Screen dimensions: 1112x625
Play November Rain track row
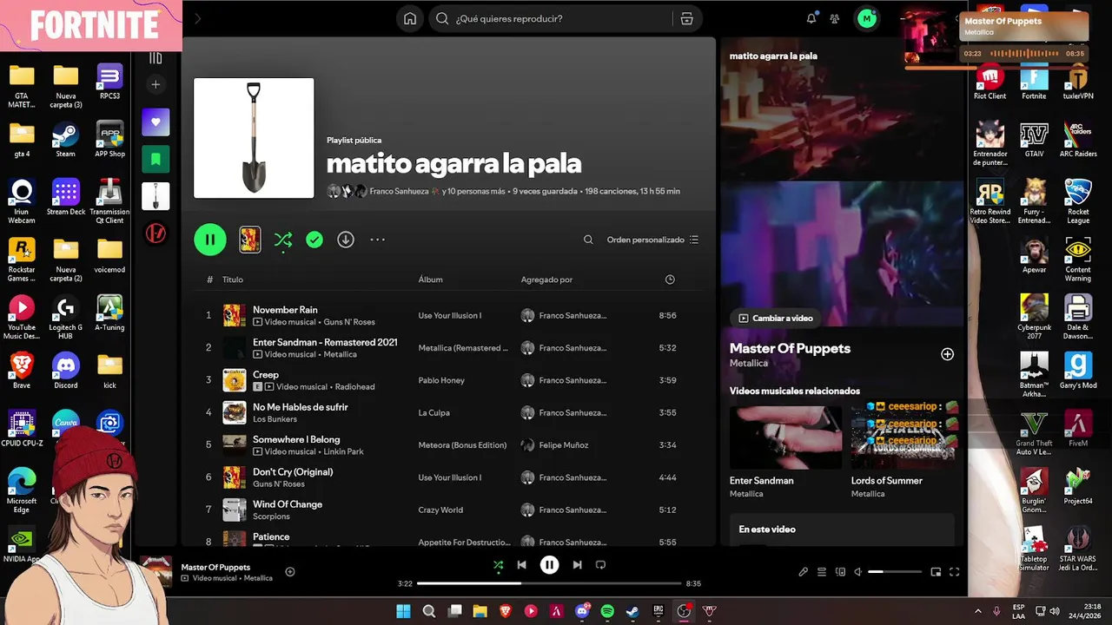447,315
